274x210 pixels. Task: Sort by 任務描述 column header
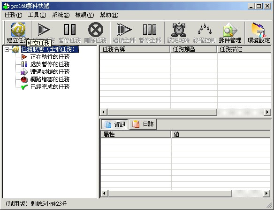(x=244, y=49)
